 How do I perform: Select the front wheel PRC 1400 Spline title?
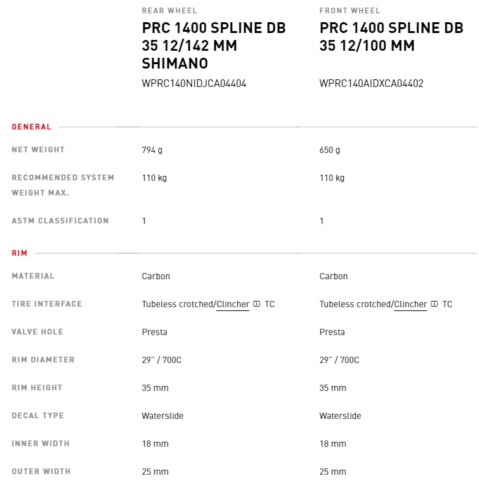pyautogui.click(x=391, y=37)
